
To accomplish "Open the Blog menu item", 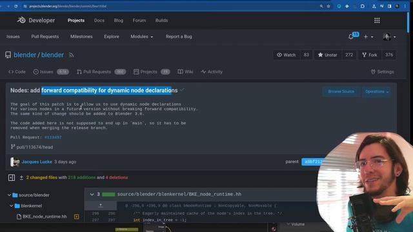I will [x=119, y=21].
